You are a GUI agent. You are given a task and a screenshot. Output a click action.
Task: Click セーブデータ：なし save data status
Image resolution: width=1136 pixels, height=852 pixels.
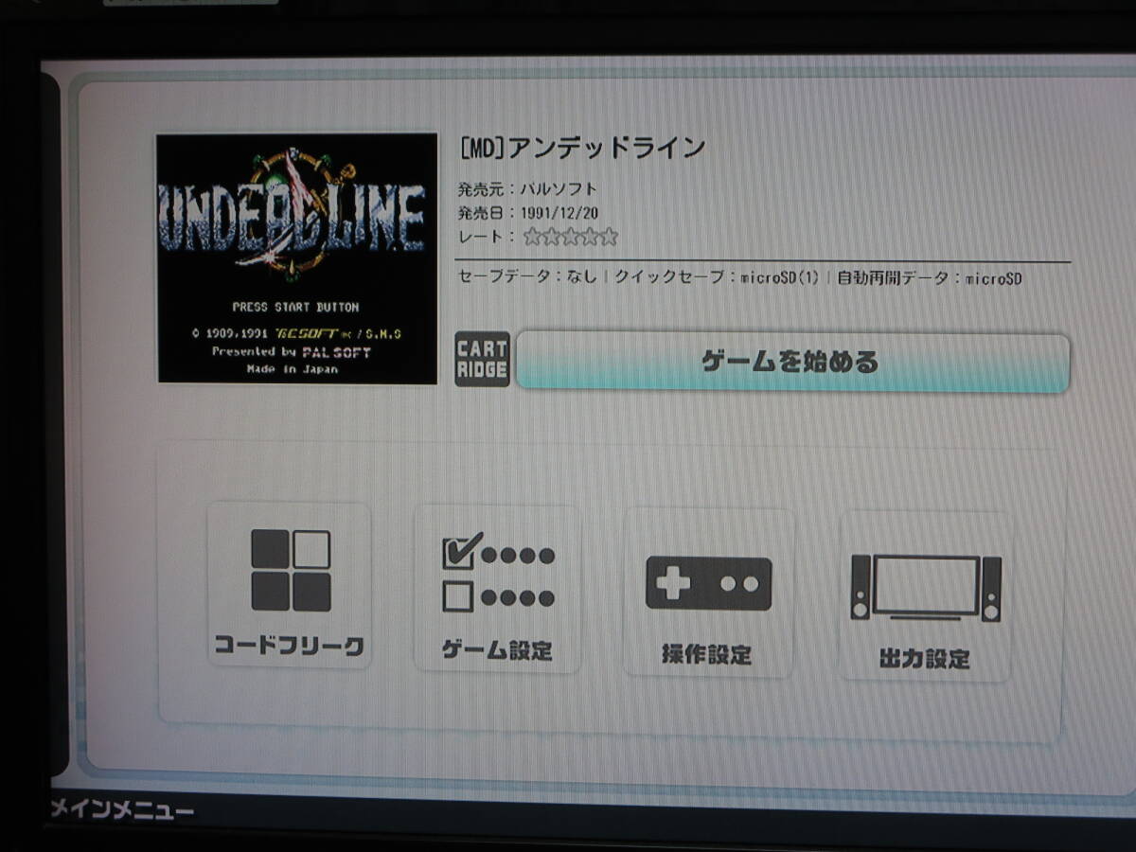tap(527, 278)
